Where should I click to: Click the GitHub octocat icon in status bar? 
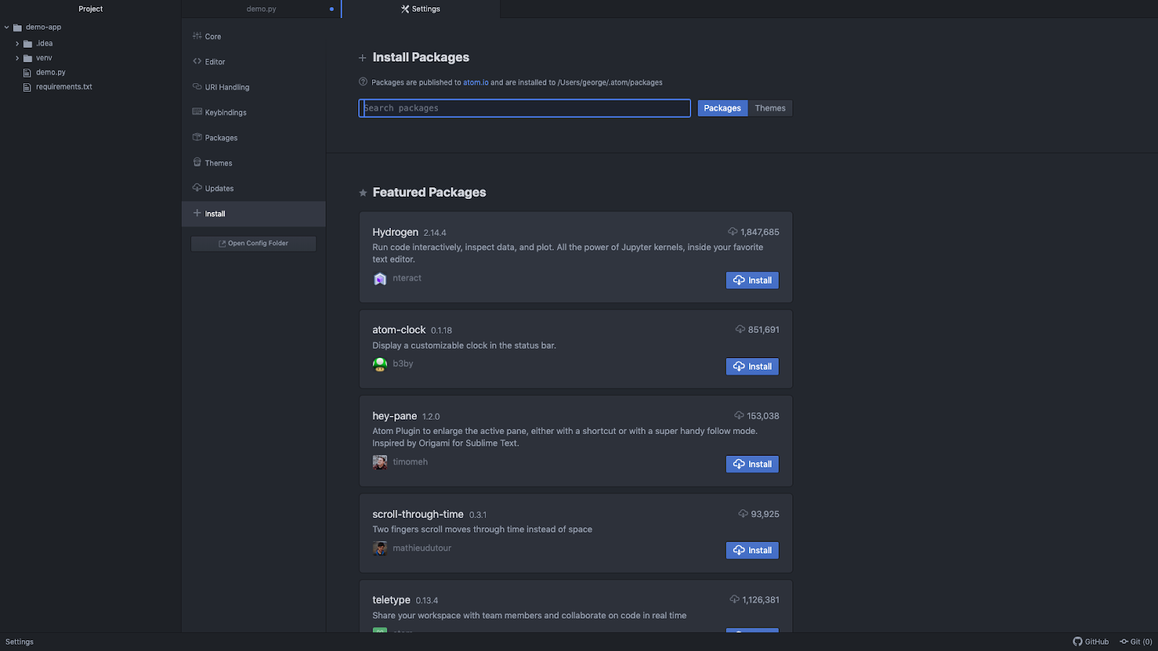tap(1078, 642)
